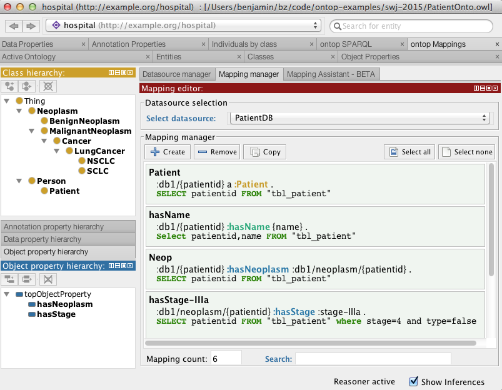Click Mapping editor panel view icons
Viewport: 502px width, 390px height.
[486, 88]
